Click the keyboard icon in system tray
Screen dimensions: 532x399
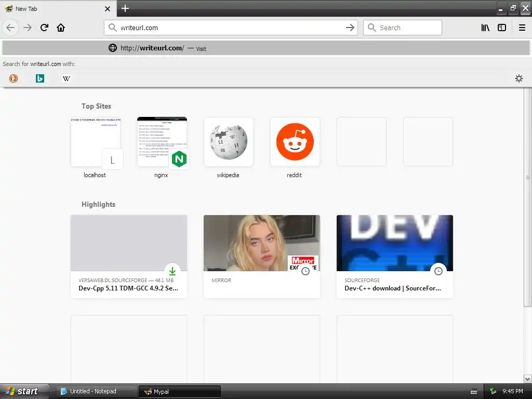pos(474,392)
